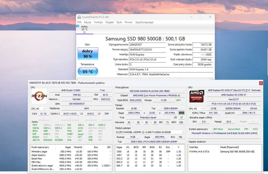
Task: Click the 16 GB memory size field
Action: point(134,109)
